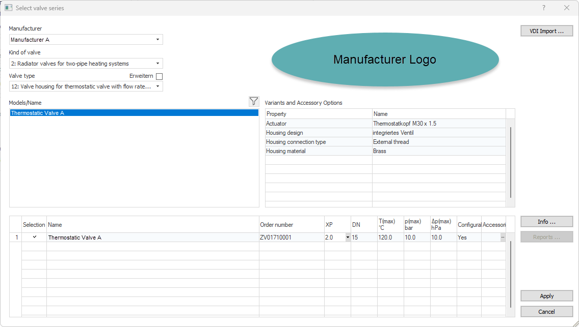Click the Cancel button
579x327 pixels.
[546, 312]
